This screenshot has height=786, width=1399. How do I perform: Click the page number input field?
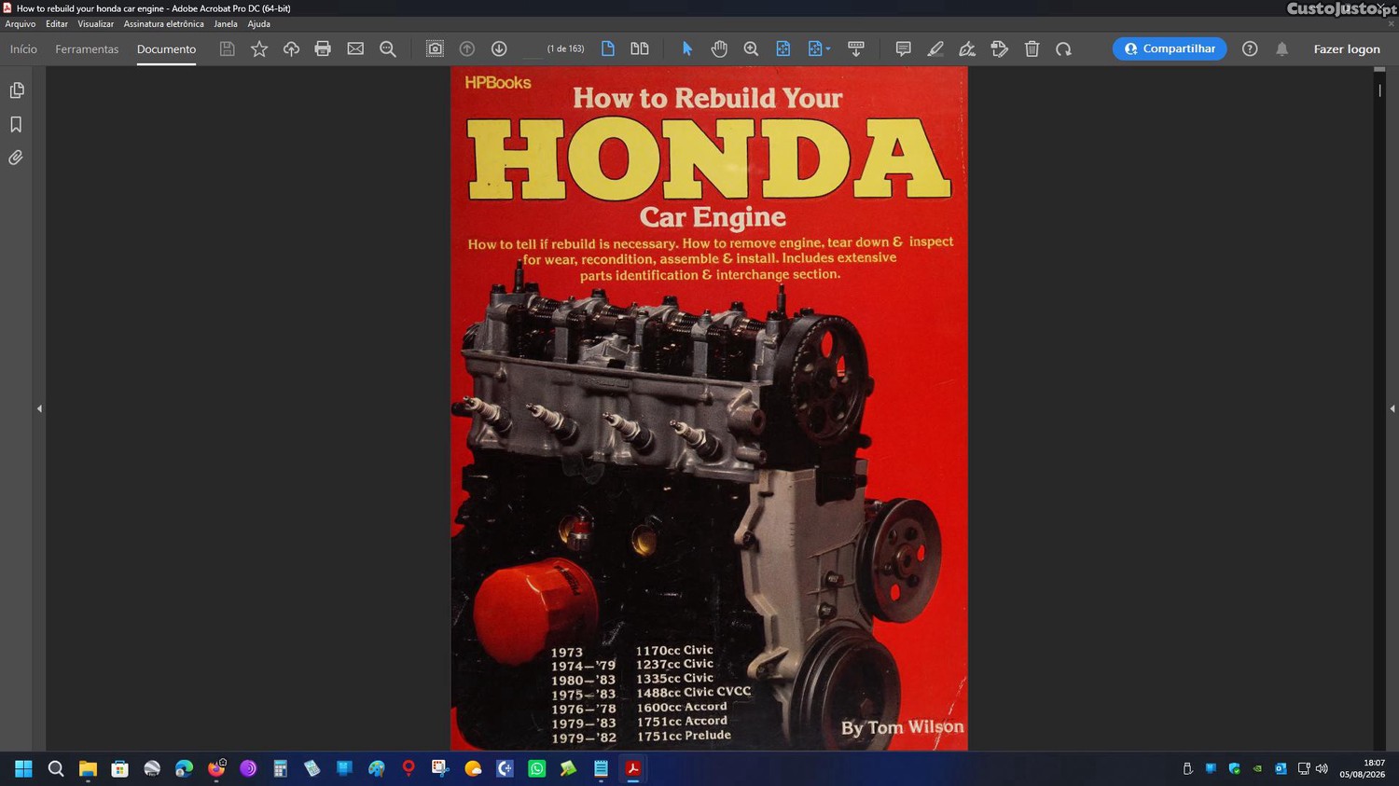pos(533,49)
